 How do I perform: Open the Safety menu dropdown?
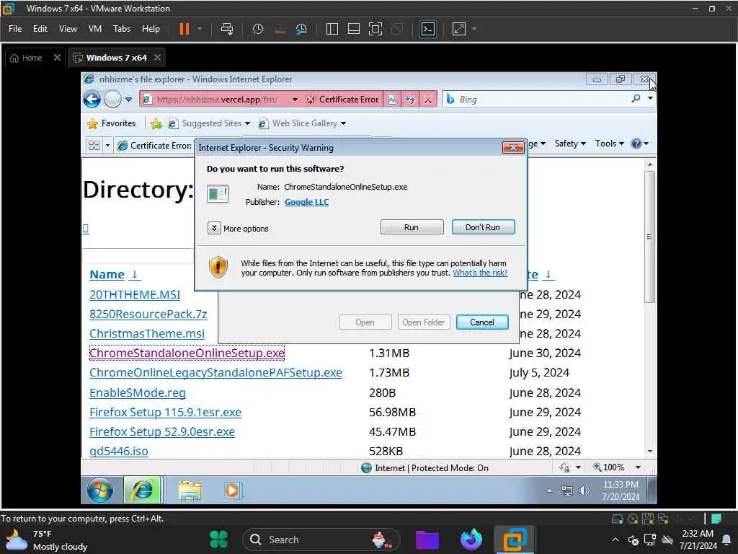point(570,144)
